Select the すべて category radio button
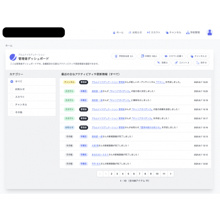This screenshot has width=220, height=220. click(x=12, y=82)
